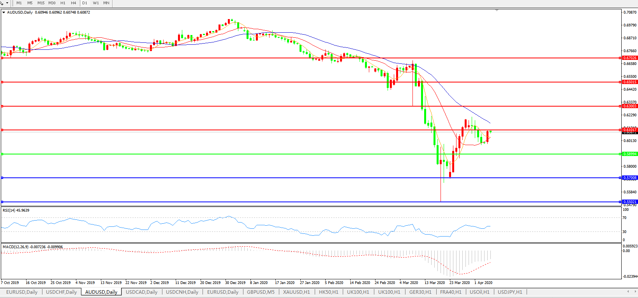Toggle the MN monthly timeframe

tap(106, 3)
